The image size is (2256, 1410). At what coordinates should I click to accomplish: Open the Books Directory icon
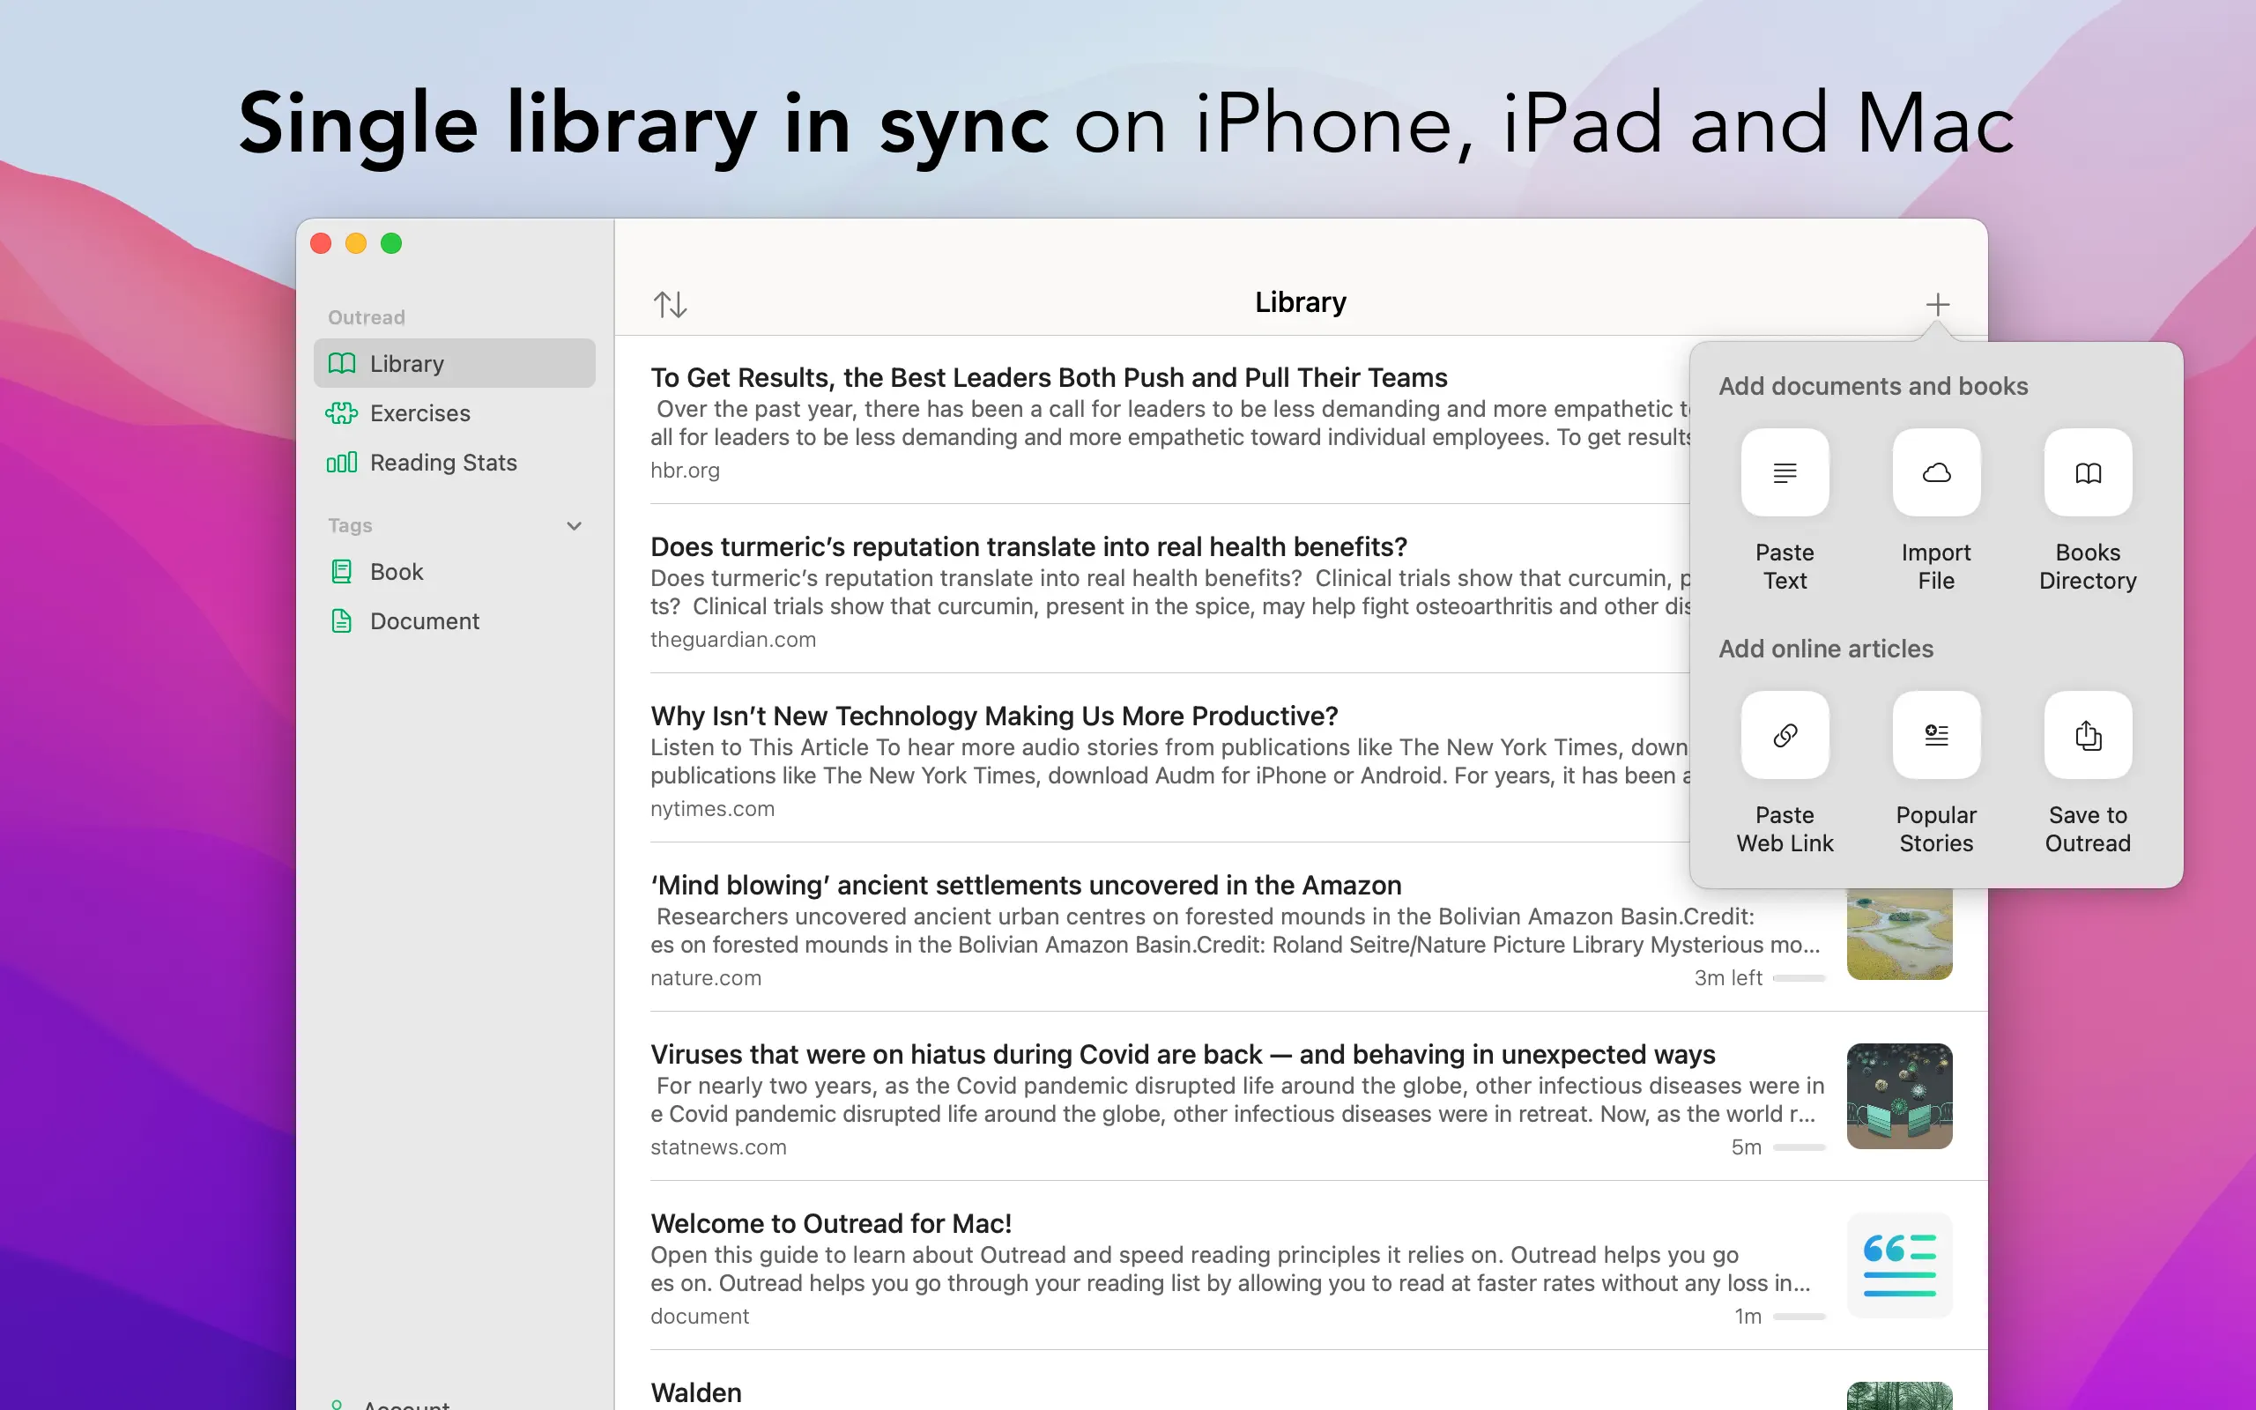tap(2088, 473)
